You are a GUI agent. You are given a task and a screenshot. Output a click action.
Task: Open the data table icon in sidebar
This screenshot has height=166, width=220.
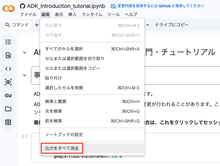[x=8, y=122]
